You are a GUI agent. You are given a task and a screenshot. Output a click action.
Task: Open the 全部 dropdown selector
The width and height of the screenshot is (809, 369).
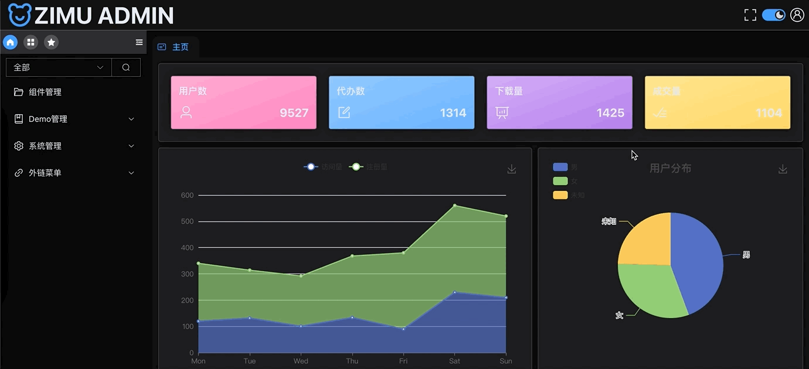coord(59,67)
